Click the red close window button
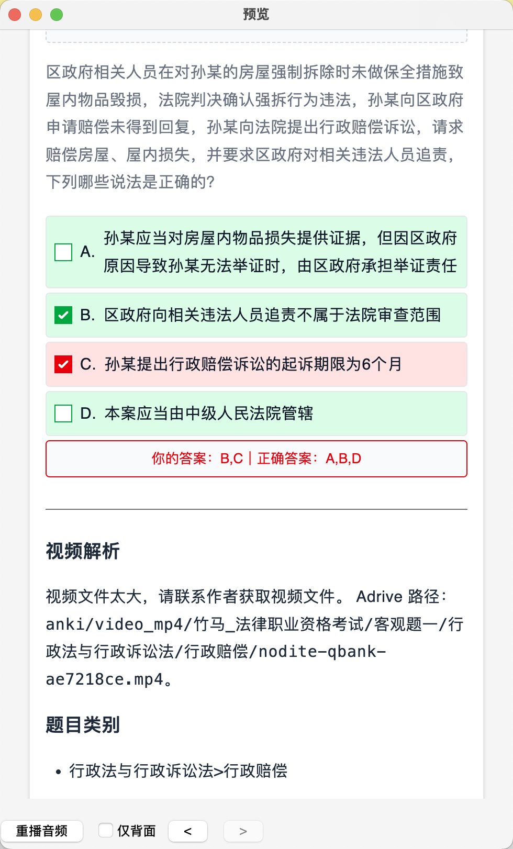The height and width of the screenshot is (849, 513). pyautogui.click(x=15, y=15)
